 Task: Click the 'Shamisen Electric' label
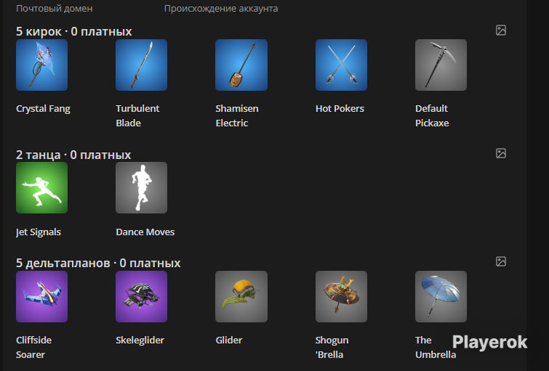click(x=237, y=115)
